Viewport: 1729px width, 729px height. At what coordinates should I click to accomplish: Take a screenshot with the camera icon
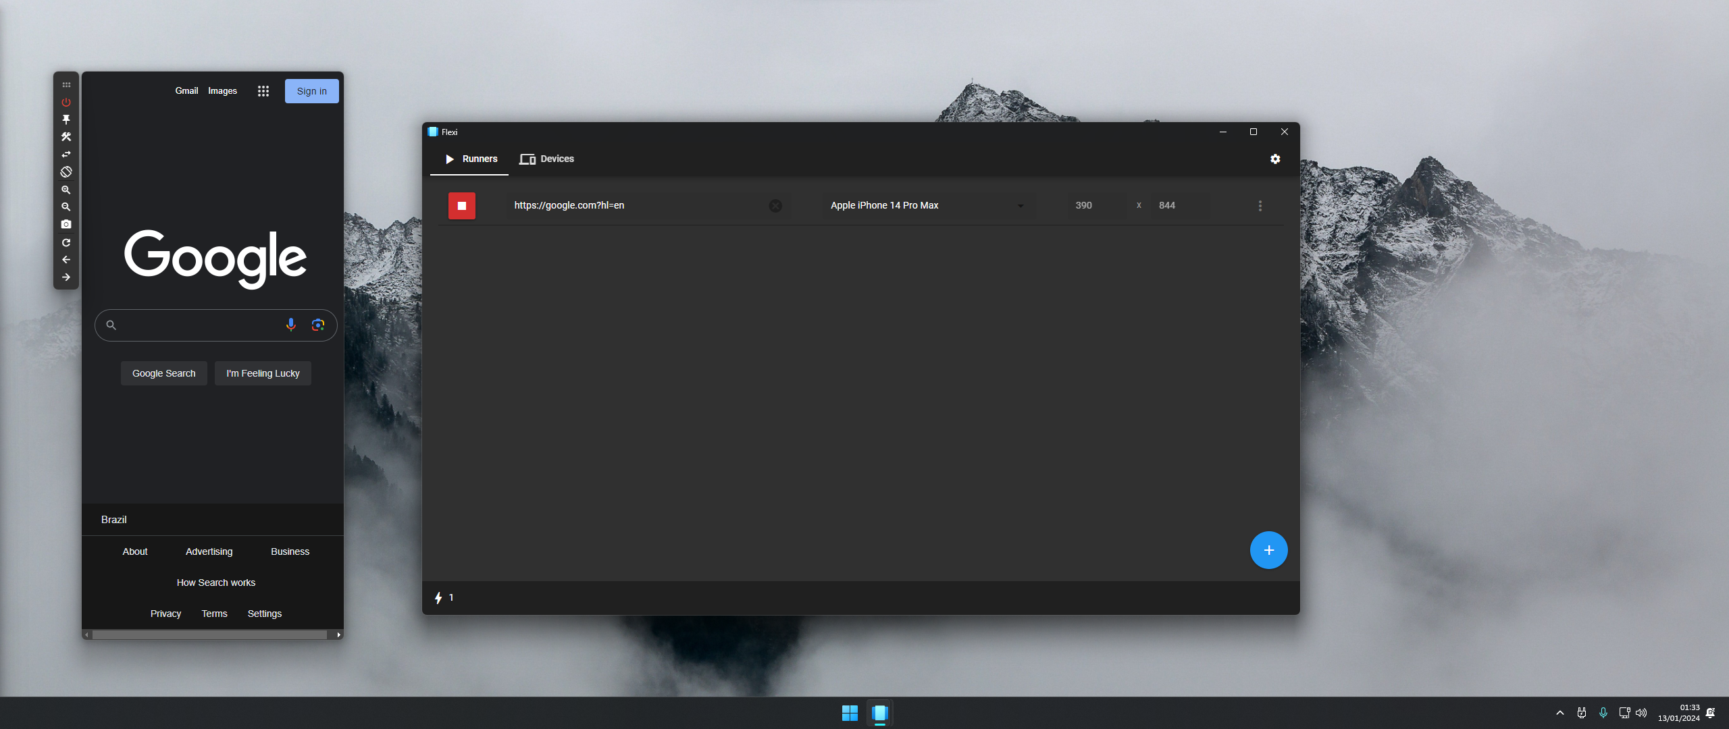pyautogui.click(x=66, y=224)
